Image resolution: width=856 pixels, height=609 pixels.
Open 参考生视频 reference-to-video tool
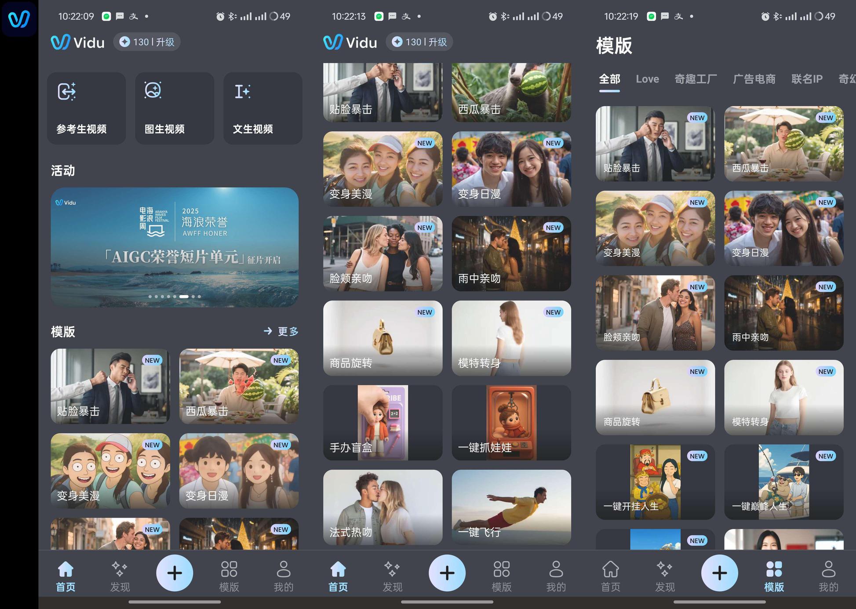(x=86, y=109)
